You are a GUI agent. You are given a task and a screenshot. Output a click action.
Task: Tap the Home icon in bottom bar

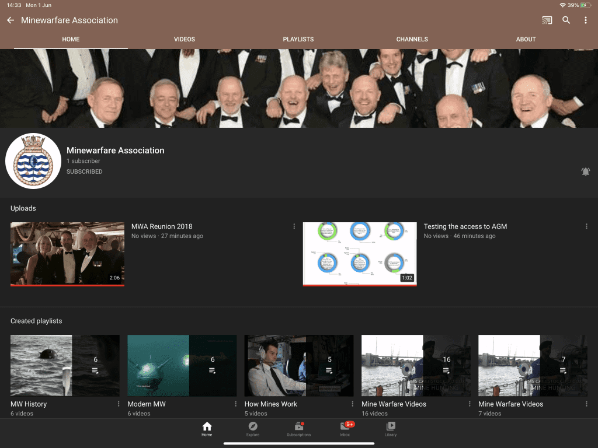coord(207,429)
